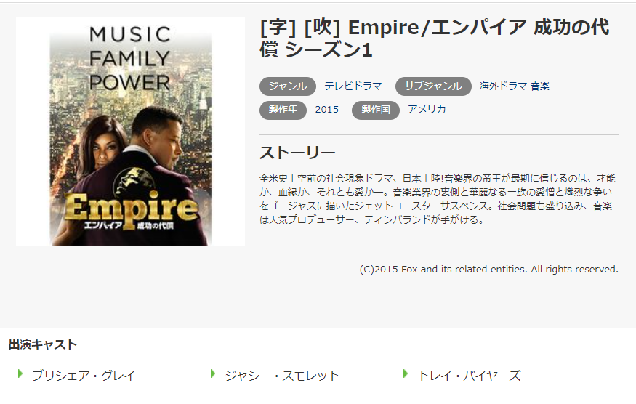Click the green arrow beside ジャシー・スモレット
This screenshot has height=404, width=636.
(212, 373)
